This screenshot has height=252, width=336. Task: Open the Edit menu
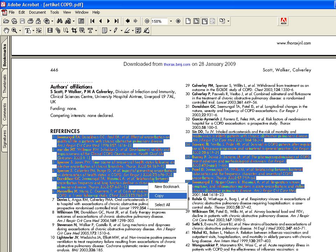(22, 12)
